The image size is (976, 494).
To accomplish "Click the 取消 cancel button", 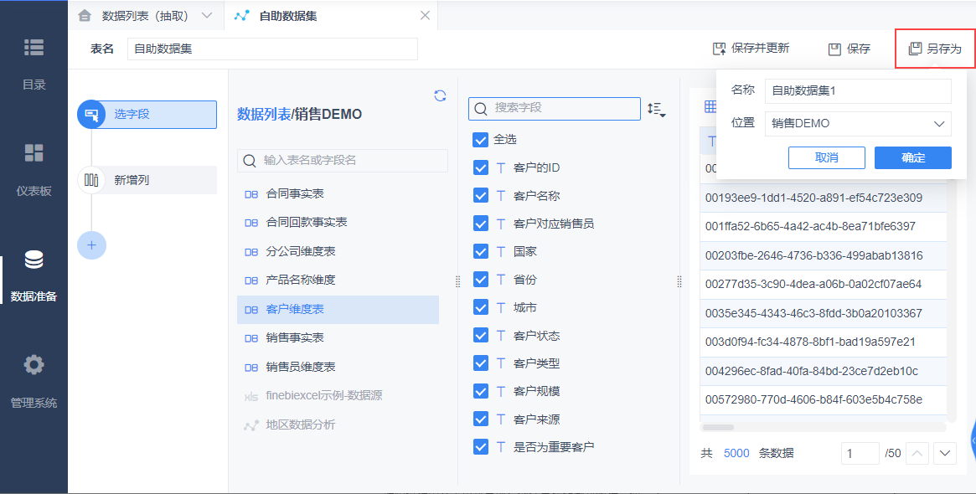I will 827,158.
